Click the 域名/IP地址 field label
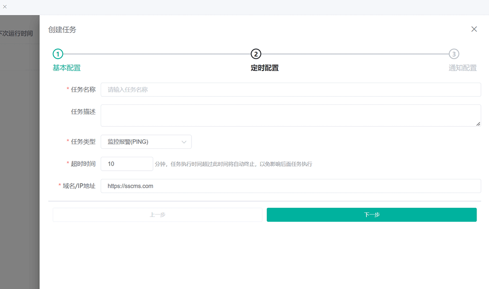The image size is (489, 289). 79,186
